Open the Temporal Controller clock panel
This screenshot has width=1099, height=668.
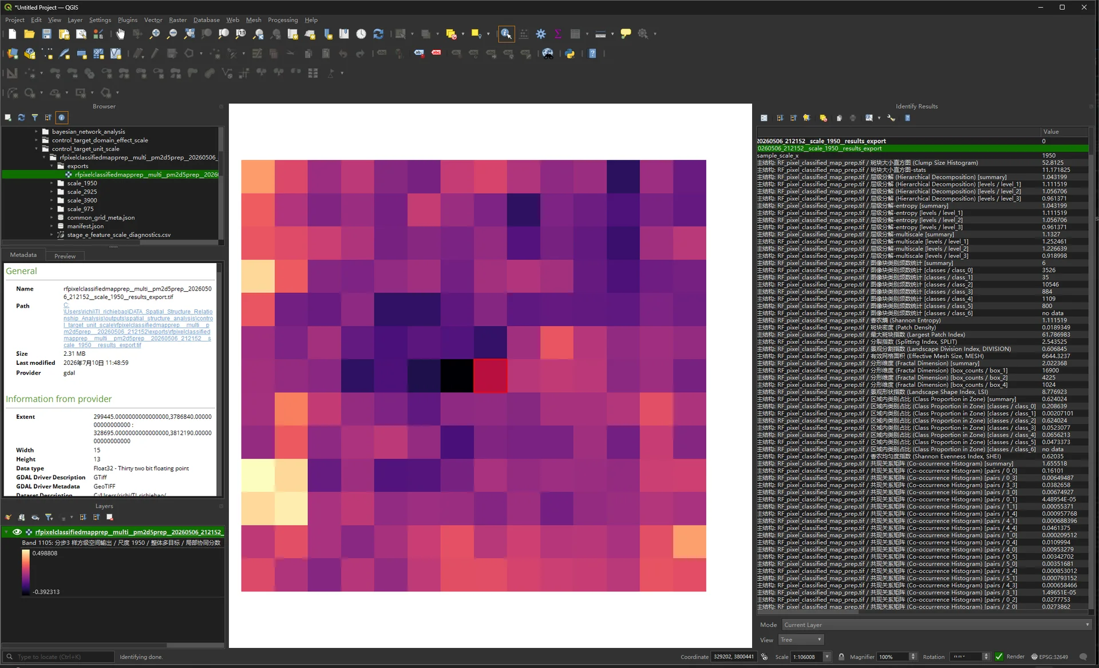[361, 34]
